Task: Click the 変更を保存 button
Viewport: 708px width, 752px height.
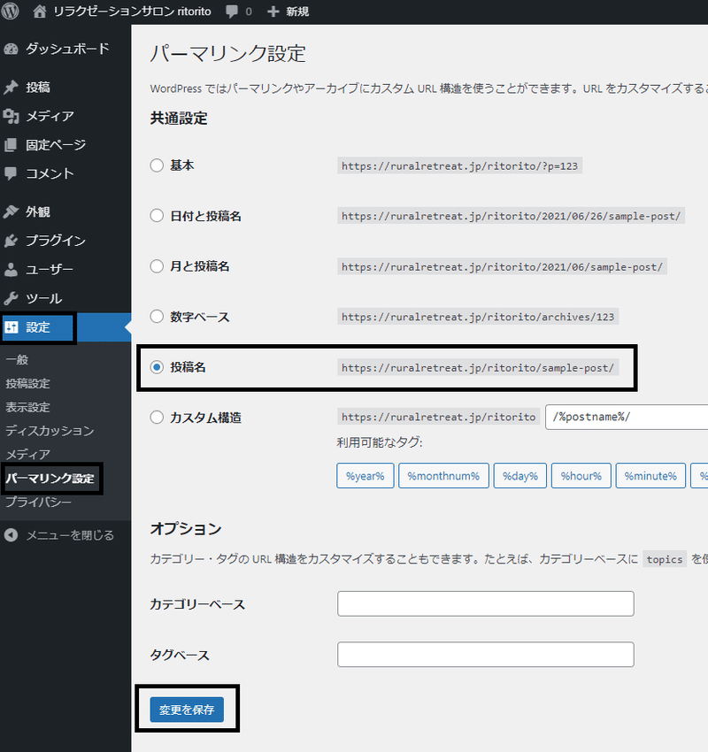Action: pos(187,710)
